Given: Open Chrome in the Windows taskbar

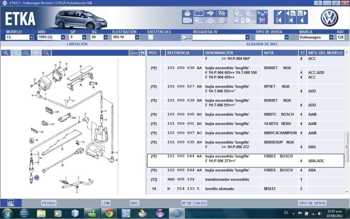Looking at the screenshot, I should pyautogui.click(x=109, y=214).
